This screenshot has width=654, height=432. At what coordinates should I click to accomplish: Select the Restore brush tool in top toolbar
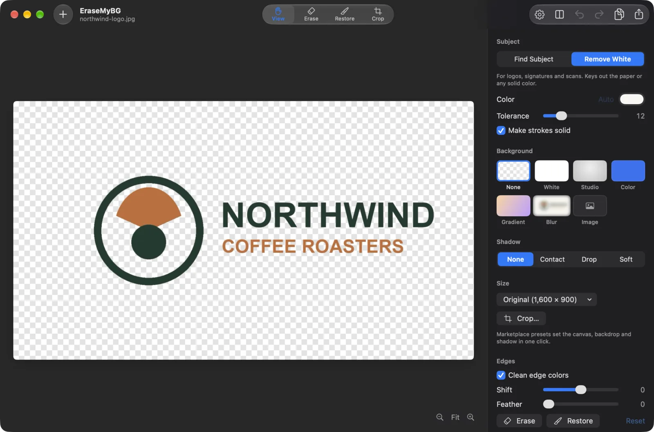pyautogui.click(x=345, y=14)
